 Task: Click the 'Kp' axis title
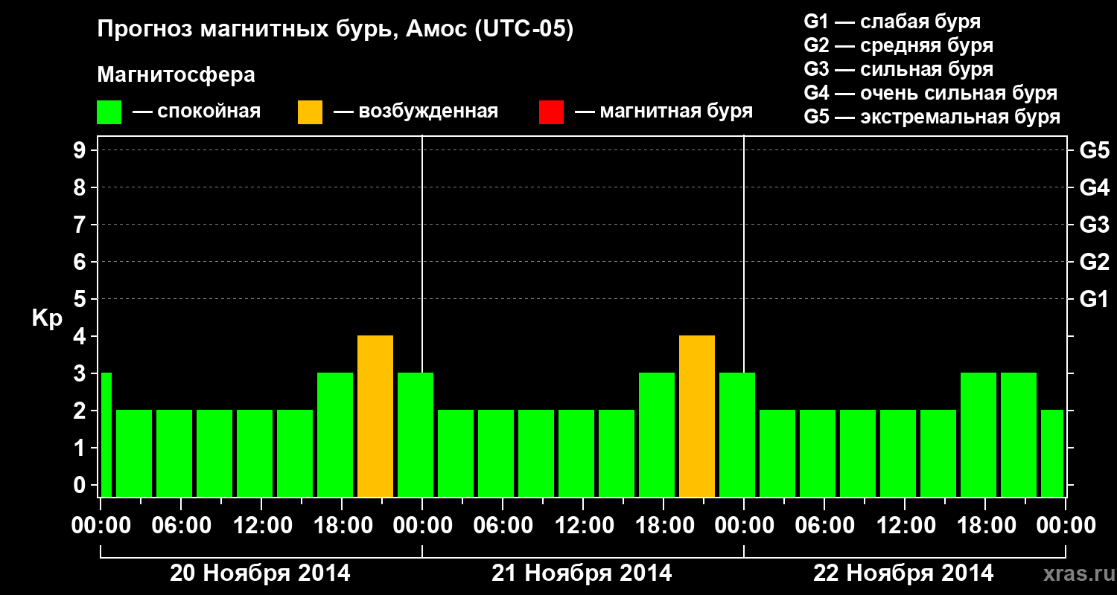(48, 318)
